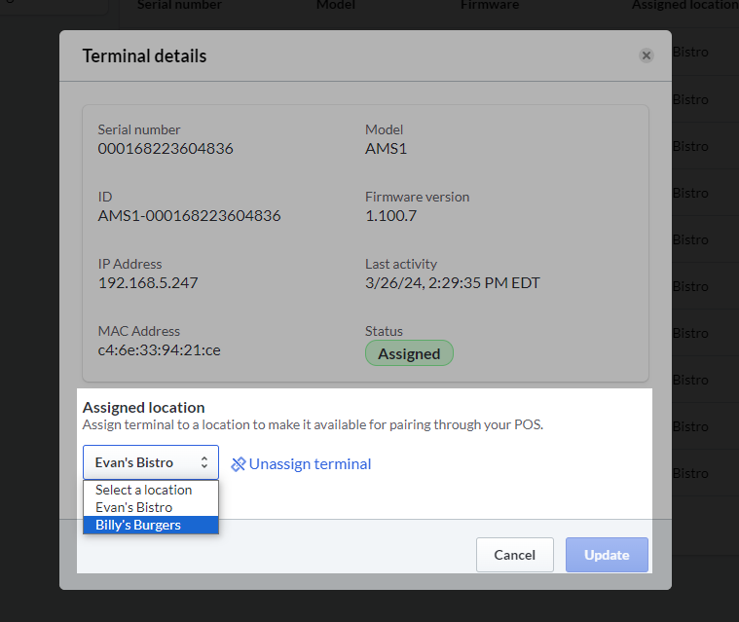Click the Assigned location column header behind dialog
739x622 pixels.
coord(685,5)
